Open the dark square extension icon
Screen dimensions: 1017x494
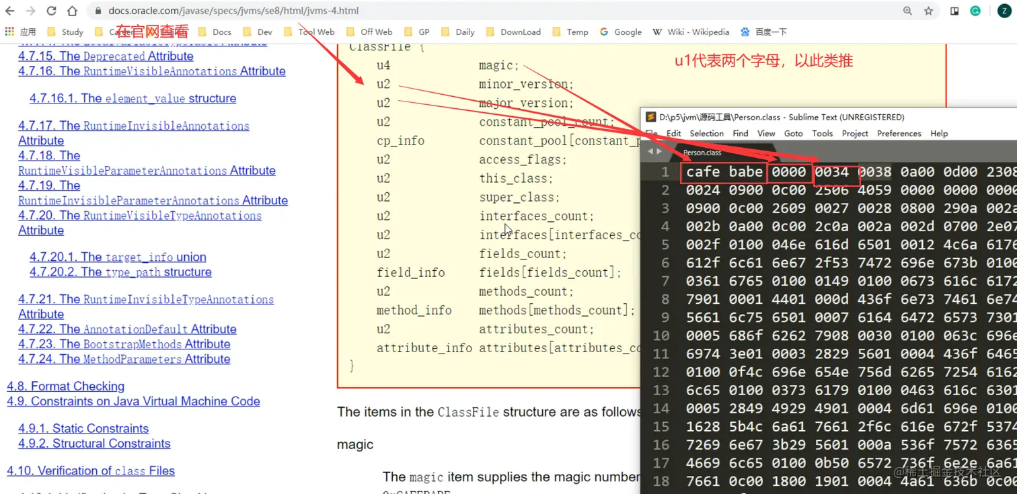coord(954,11)
